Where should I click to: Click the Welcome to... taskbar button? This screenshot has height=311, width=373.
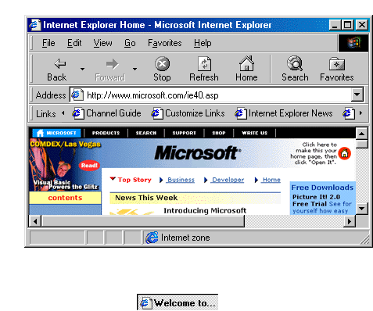point(178,302)
